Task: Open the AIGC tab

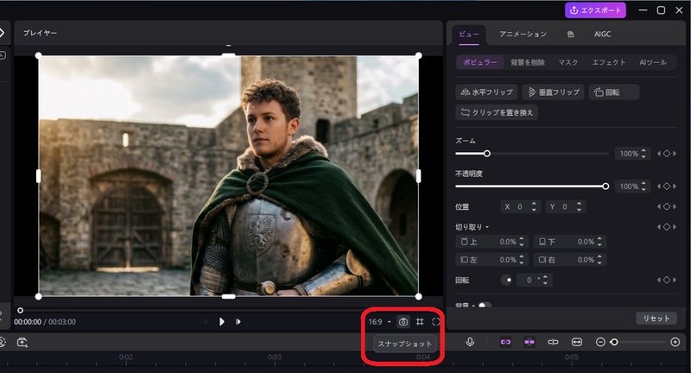Action: click(x=602, y=35)
